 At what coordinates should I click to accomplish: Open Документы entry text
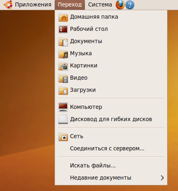coord(86,41)
